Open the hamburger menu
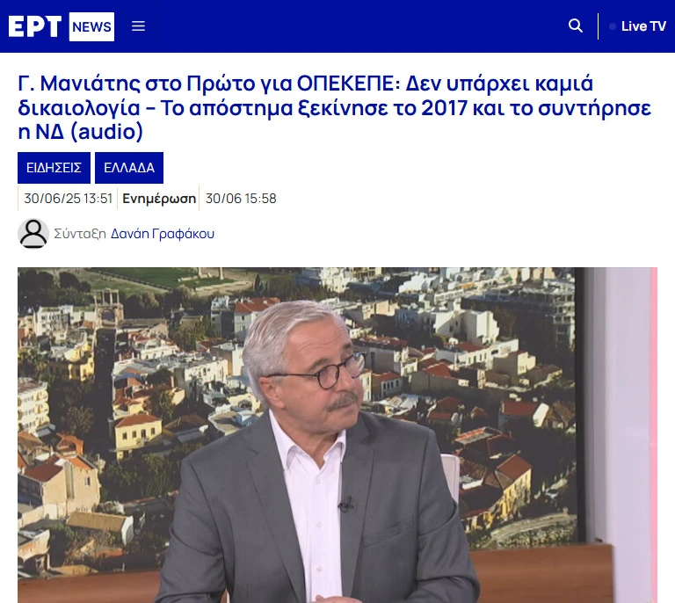The width and height of the screenshot is (675, 603). [138, 26]
